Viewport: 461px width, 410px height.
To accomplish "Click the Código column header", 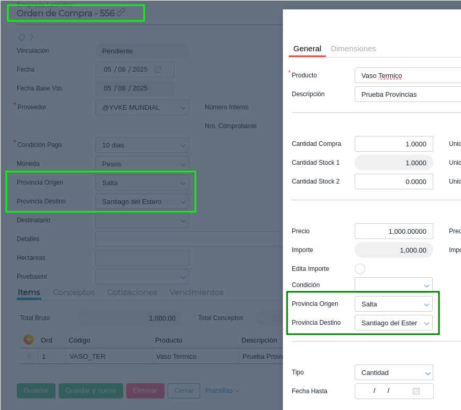I will 80,340.
